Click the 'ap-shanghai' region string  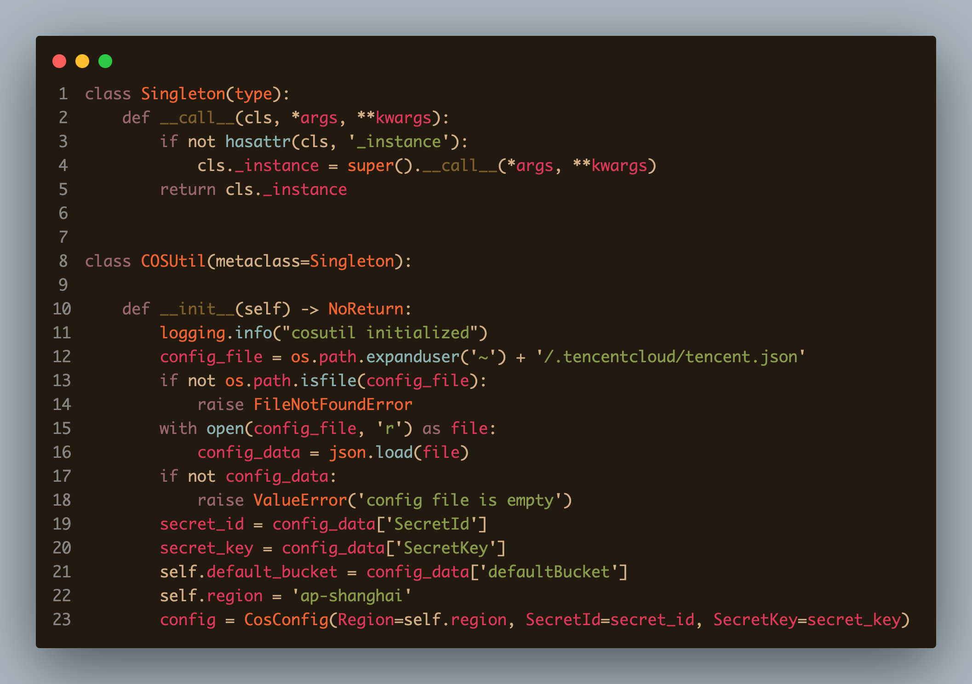[x=351, y=596]
